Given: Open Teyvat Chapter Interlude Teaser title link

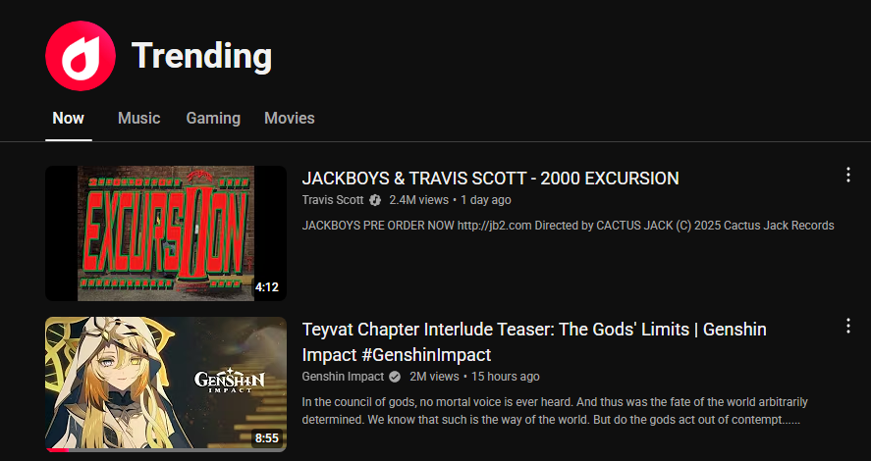Looking at the screenshot, I should click(x=534, y=341).
